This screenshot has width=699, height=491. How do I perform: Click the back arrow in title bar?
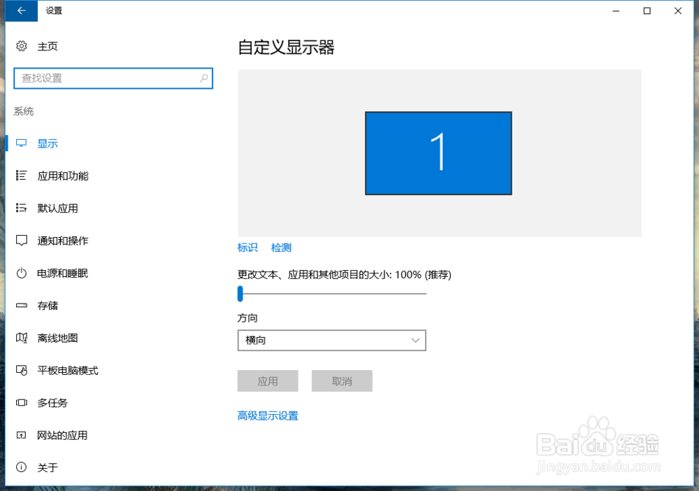click(x=22, y=10)
